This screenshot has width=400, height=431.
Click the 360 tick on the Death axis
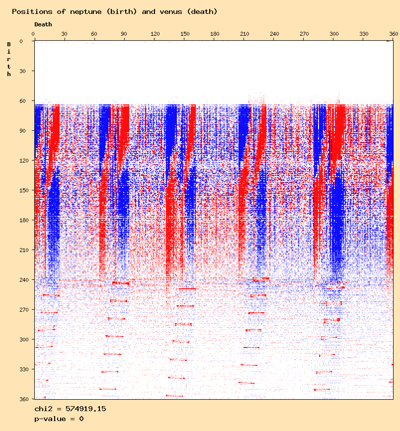click(394, 34)
